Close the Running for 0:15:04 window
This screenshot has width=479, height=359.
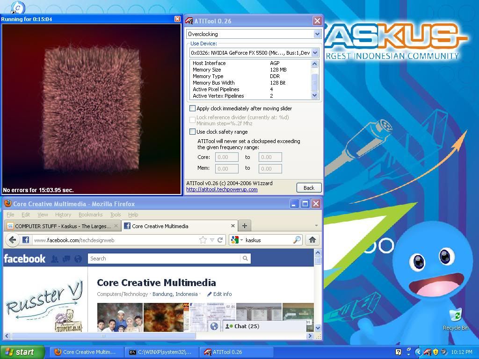177,19
